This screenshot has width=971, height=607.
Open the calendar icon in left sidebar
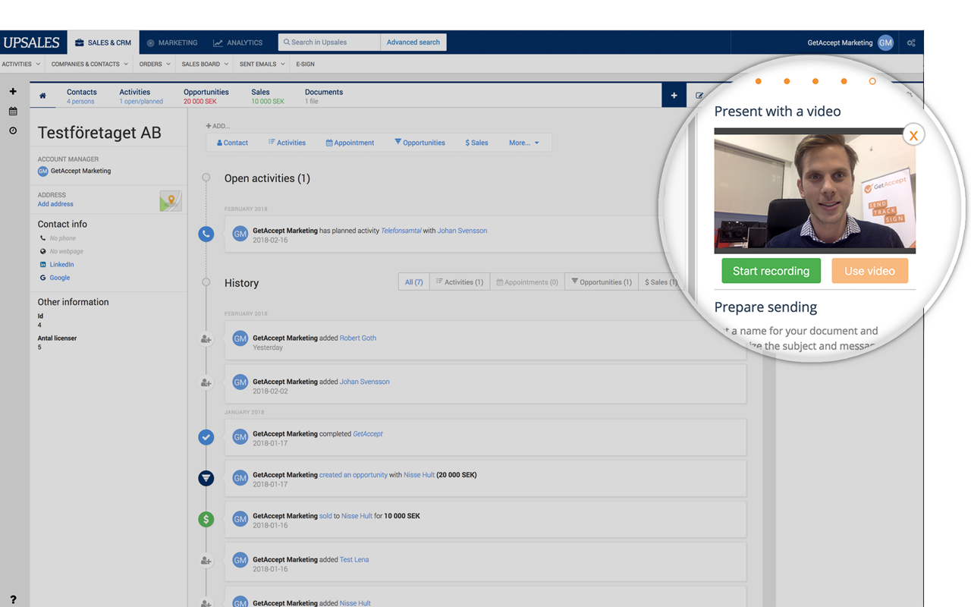13,111
